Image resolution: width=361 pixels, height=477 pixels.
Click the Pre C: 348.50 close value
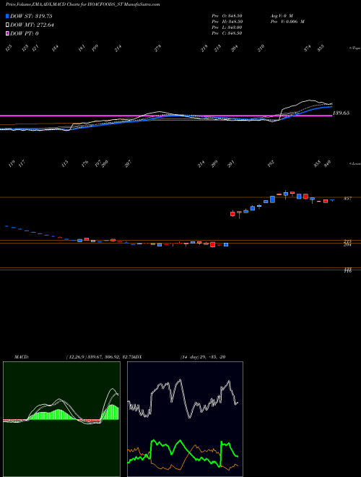pyautogui.click(x=227, y=33)
